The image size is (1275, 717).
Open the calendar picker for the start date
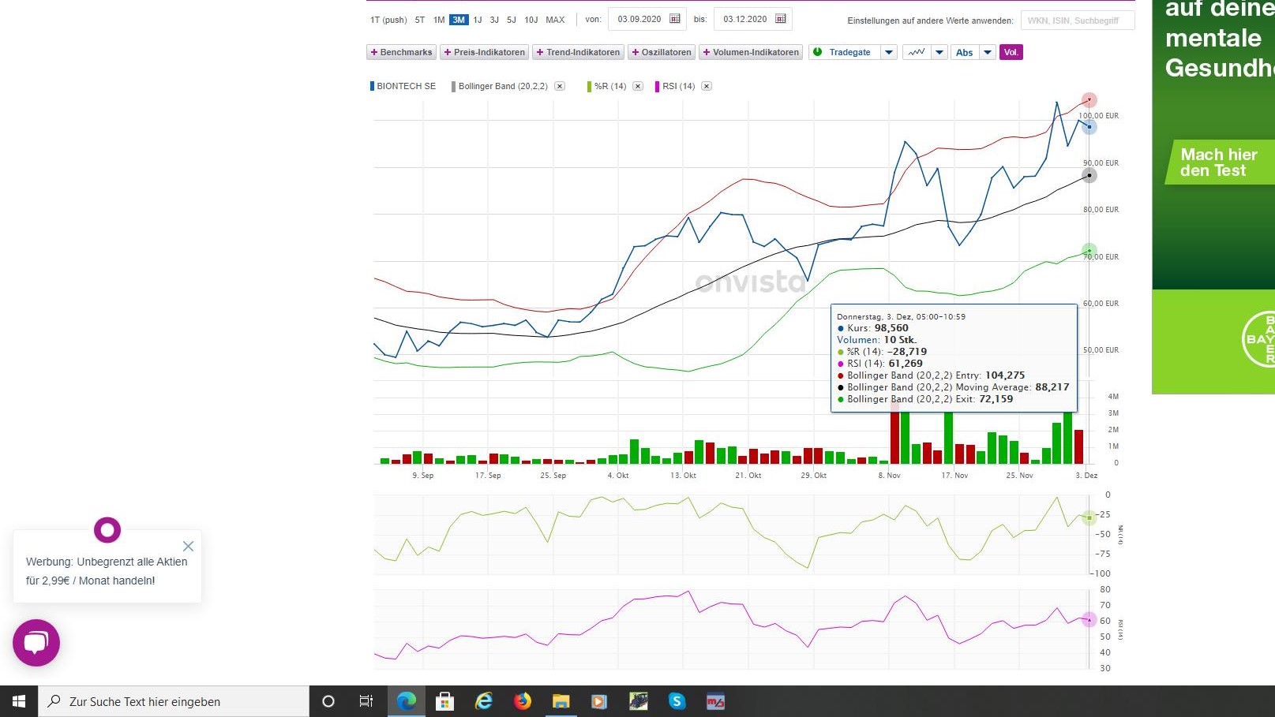coord(675,19)
